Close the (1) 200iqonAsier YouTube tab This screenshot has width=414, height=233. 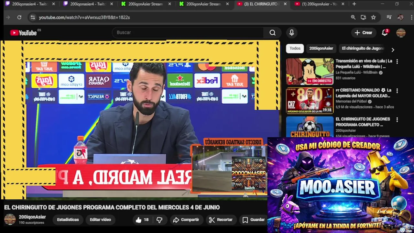343,4
